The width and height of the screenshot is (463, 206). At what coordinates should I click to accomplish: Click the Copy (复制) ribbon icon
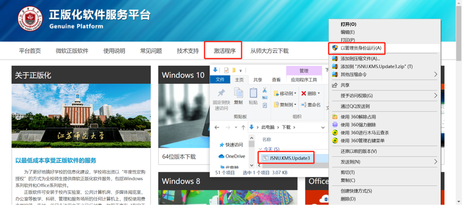238,93
